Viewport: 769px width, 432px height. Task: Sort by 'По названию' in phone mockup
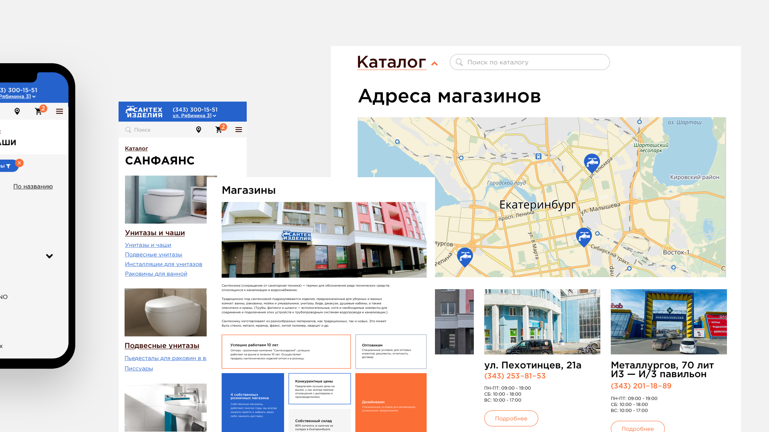pyautogui.click(x=33, y=186)
